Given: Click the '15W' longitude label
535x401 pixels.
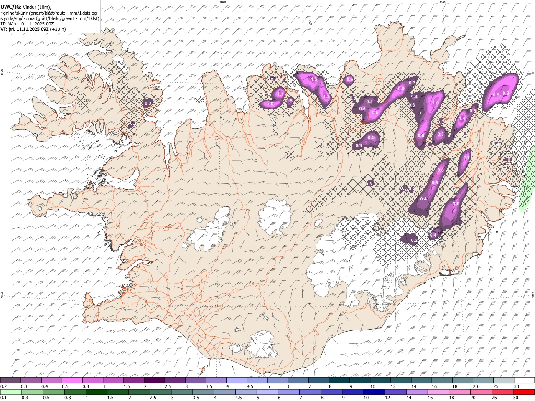Looking at the screenshot, I should point(443,2).
